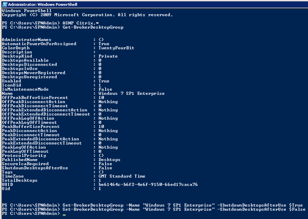Click the OffPeakBufferSizePercent property label
Screen dimensions: 308x219
click(35, 98)
